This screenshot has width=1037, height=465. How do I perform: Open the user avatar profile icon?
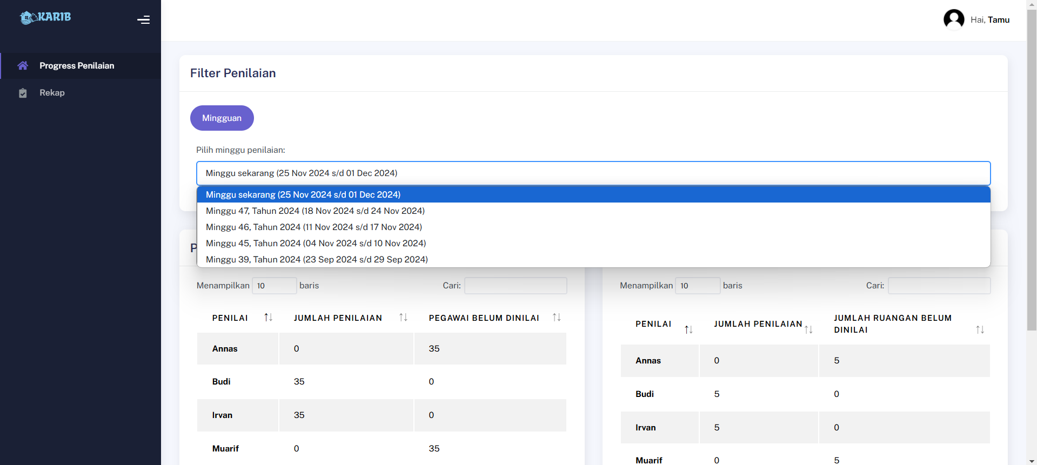tap(953, 19)
